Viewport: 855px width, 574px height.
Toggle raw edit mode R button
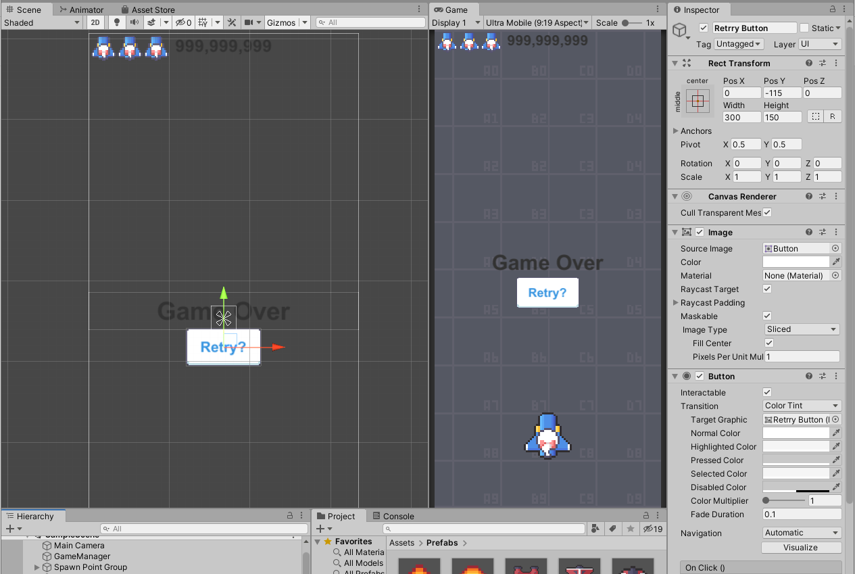[x=833, y=116]
